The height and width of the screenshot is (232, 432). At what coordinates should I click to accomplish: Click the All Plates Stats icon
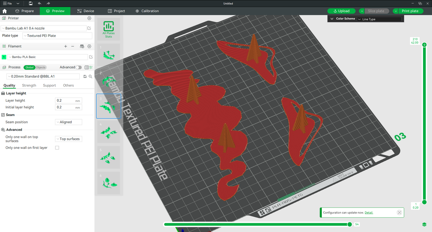click(x=108, y=29)
